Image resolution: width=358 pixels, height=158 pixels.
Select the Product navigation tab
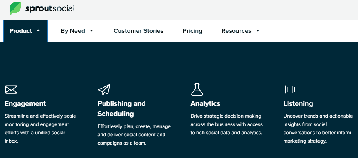25,31
